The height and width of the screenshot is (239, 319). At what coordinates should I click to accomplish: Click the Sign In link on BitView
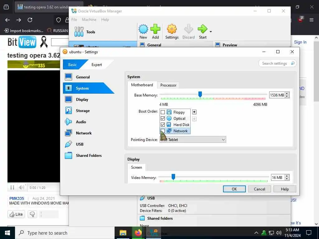click(300, 42)
